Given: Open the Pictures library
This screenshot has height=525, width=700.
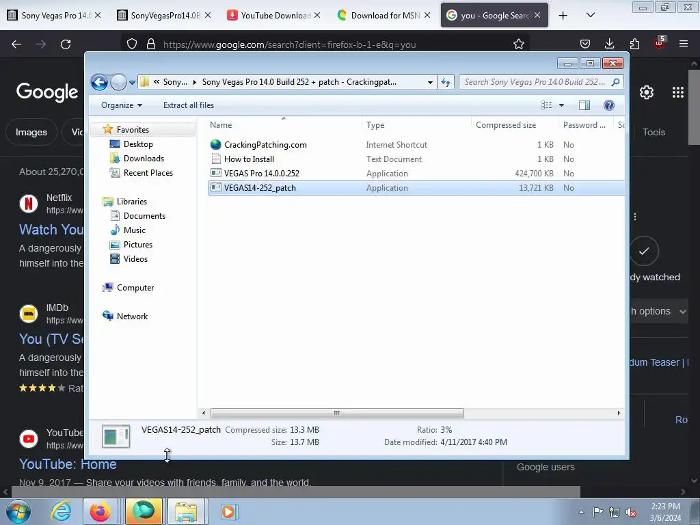Looking at the screenshot, I should (x=138, y=245).
